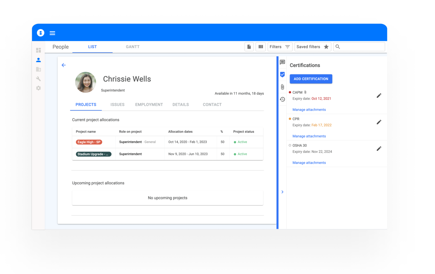435x274 pixels.
Task: Open the wrench tools icon in sidebar
Action: [x=39, y=79]
